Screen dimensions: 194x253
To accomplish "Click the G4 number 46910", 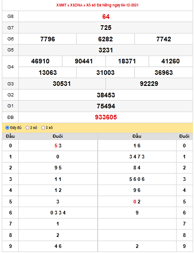I will click(40, 62).
